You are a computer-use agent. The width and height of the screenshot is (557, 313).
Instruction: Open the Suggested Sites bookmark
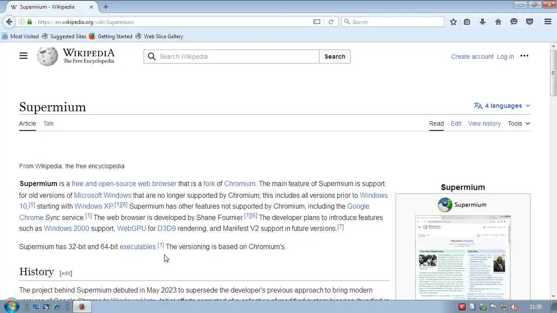tap(64, 36)
